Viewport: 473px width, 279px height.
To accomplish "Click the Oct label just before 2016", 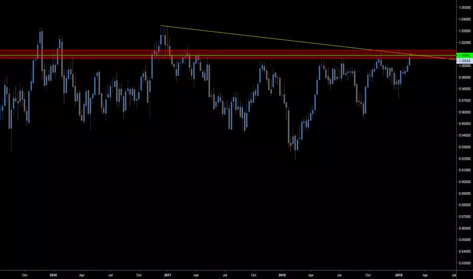I will [25, 275].
